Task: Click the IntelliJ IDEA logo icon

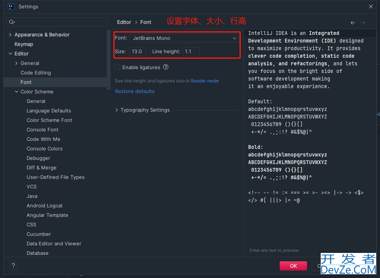Action: [x=11, y=6]
